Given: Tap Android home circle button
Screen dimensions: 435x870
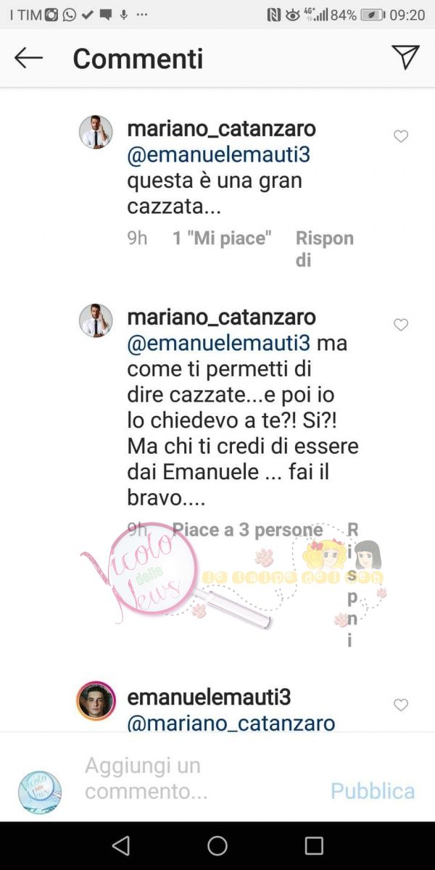Looking at the screenshot, I should click(217, 845).
